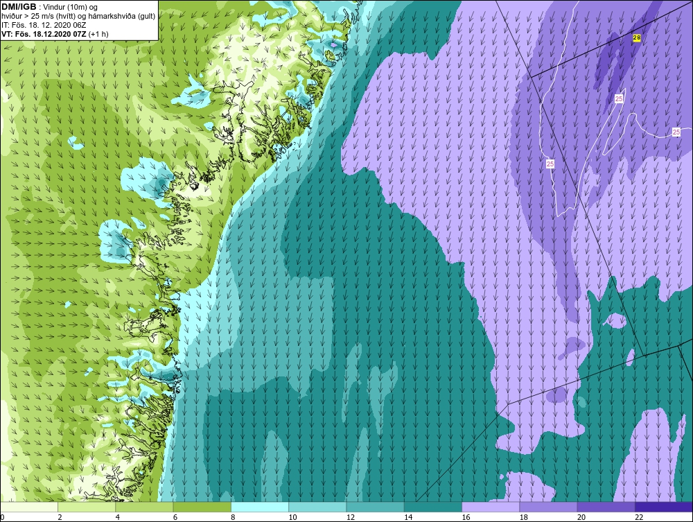Click the 'VT: Fös. 18.12.2020 07Z' valid time
The width and height of the screenshot is (693, 522).
click(44, 34)
